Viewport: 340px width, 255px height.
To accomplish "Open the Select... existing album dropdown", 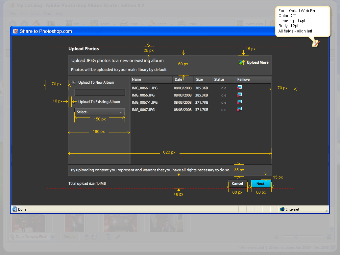I will click(100, 112).
